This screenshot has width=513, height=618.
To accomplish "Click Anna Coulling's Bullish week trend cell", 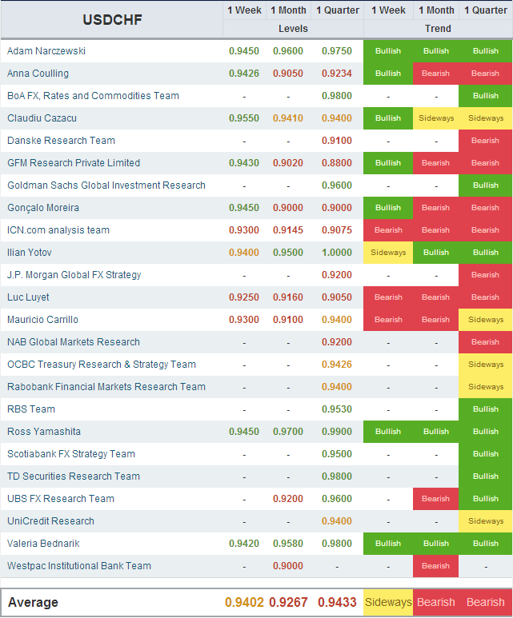I will pyautogui.click(x=388, y=74).
